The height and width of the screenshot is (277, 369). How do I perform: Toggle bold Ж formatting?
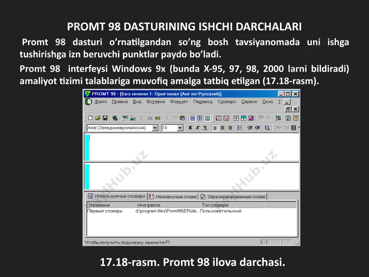pyautogui.click(x=190, y=128)
